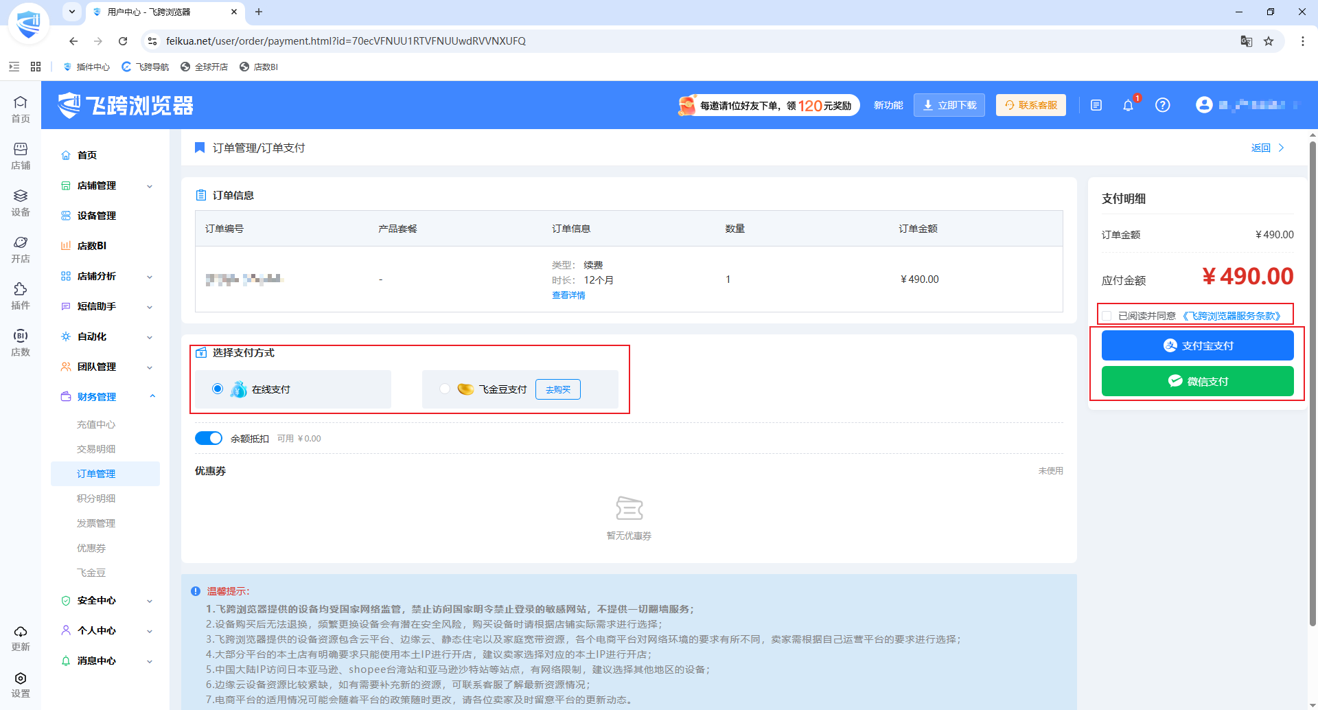Go back with the browser back arrow
The height and width of the screenshot is (710, 1318).
(73, 41)
